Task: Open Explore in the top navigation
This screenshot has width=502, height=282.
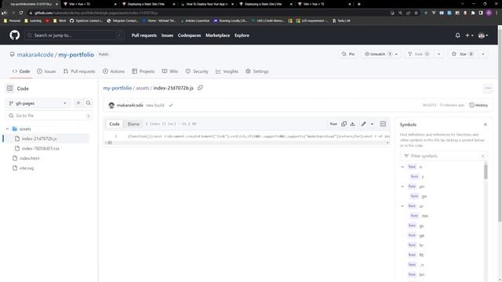Action: coord(242,35)
